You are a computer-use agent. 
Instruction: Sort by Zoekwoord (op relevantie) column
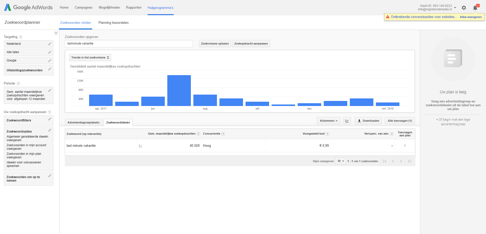tap(84, 134)
